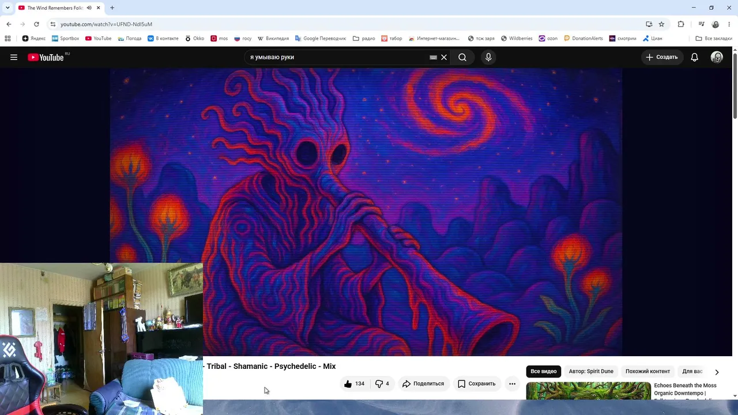Open the YouTube bookmark
738x415 pixels.
tap(98, 39)
